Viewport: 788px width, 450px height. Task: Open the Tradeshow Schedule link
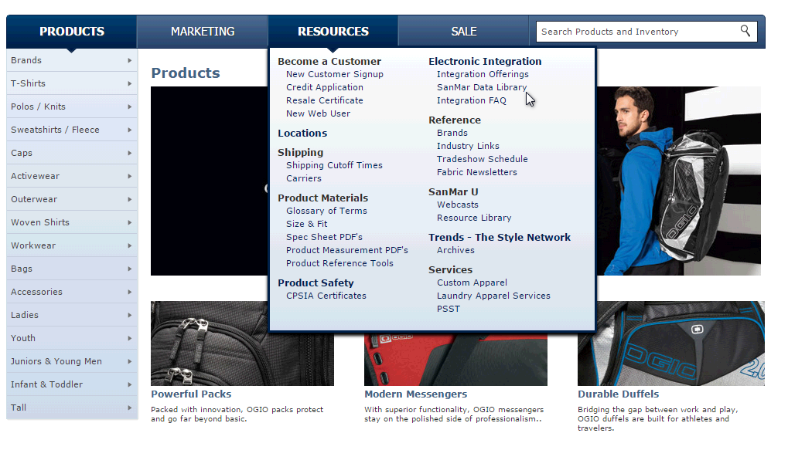tap(482, 159)
